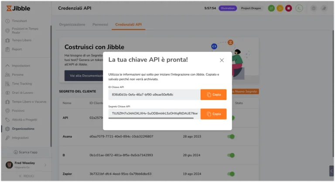Expand the side panel arrow tab

tap(332, 171)
